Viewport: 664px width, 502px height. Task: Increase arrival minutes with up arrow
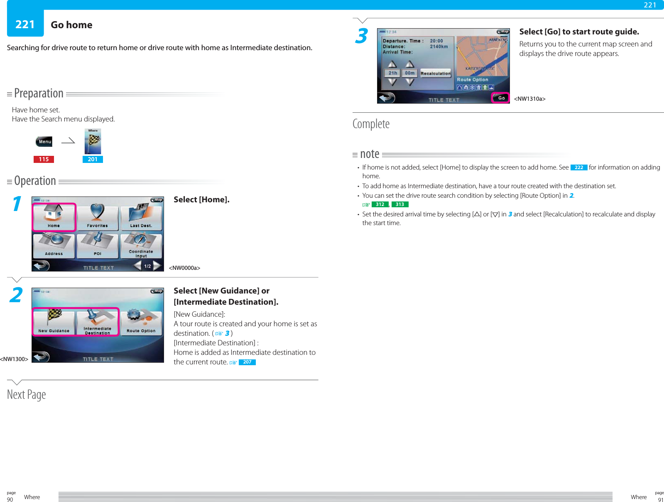coord(410,64)
